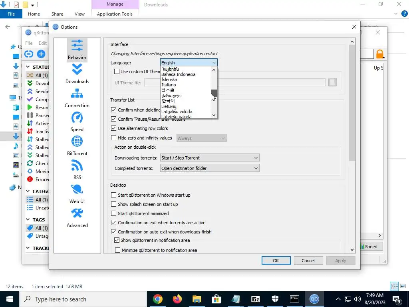Enable Use custom UI Theme checkbox
The height and width of the screenshot is (307, 409).
click(x=117, y=72)
